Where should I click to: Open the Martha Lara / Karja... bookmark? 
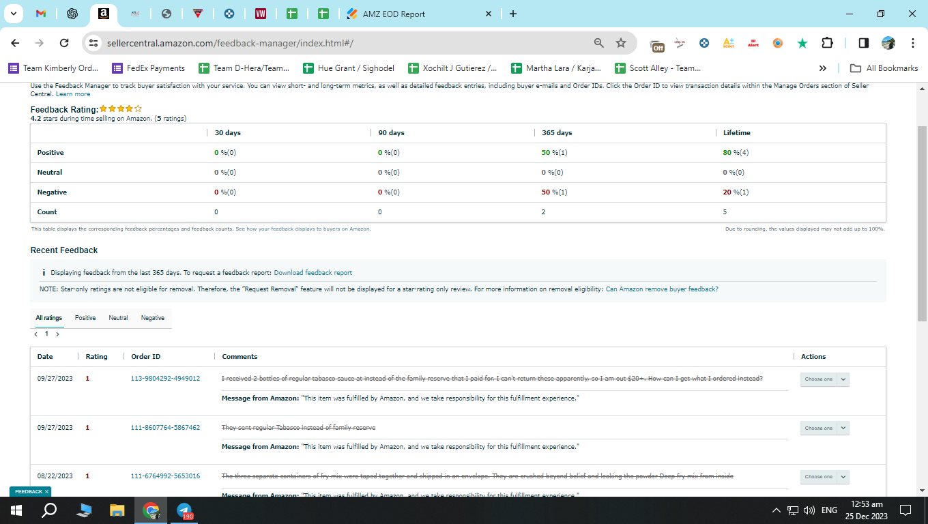557,68
